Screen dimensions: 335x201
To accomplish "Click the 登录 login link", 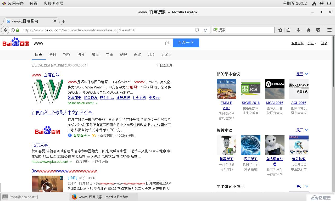I will coord(324,43).
